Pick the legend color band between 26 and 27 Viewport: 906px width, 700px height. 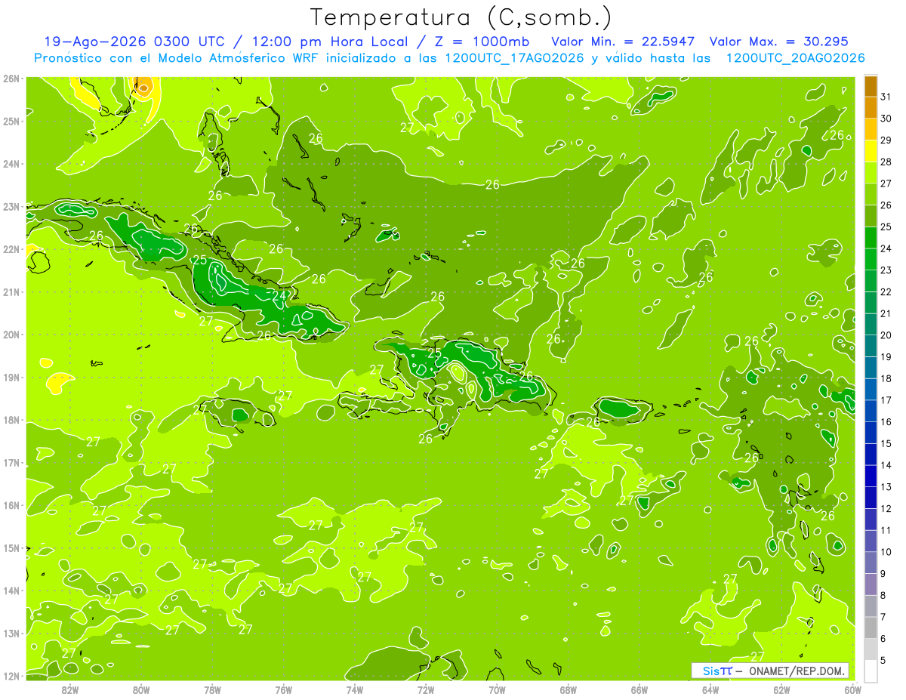[x=871, y=194]
